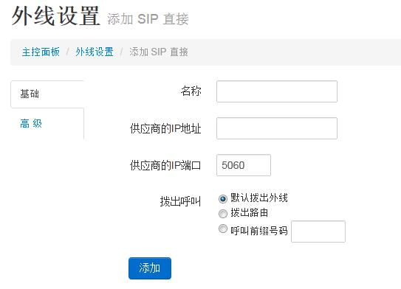Switch to the 基础 tab
The image size is (401, 289).
tap(47, 94)
